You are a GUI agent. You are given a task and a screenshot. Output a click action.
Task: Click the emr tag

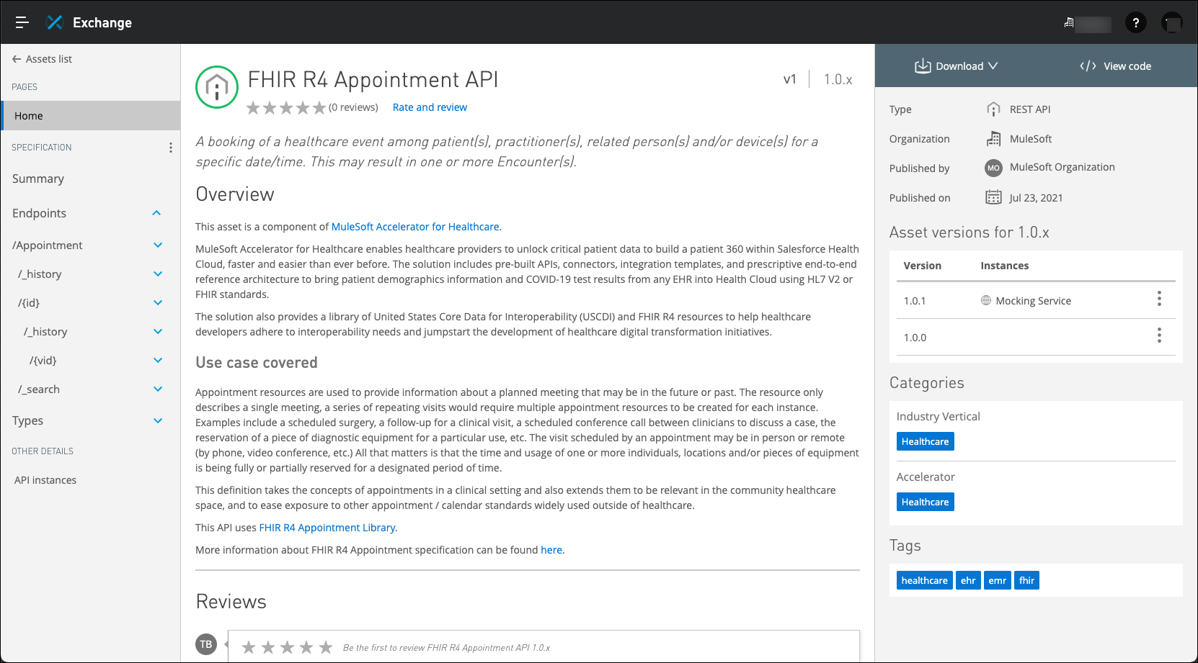pyautogui.click(x=998, y=580)
